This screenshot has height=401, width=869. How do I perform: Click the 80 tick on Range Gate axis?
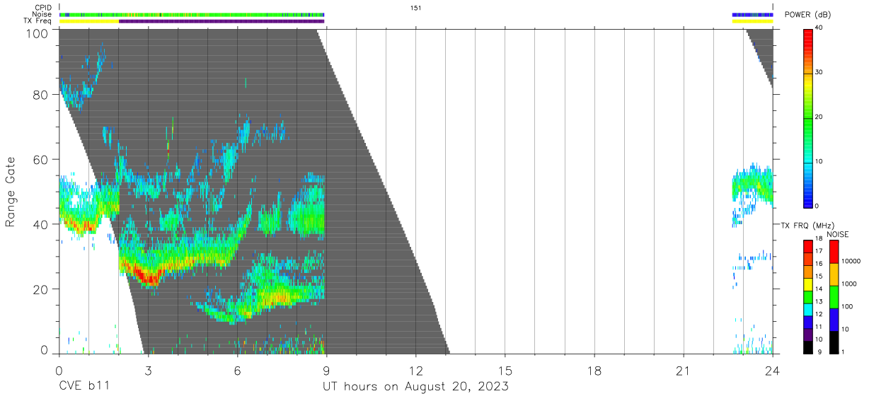[x=40, y=94]
